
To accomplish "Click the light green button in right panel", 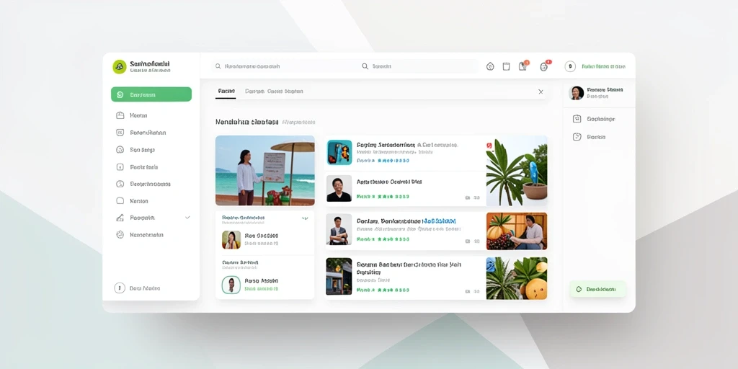I will (x=597, y=289).
